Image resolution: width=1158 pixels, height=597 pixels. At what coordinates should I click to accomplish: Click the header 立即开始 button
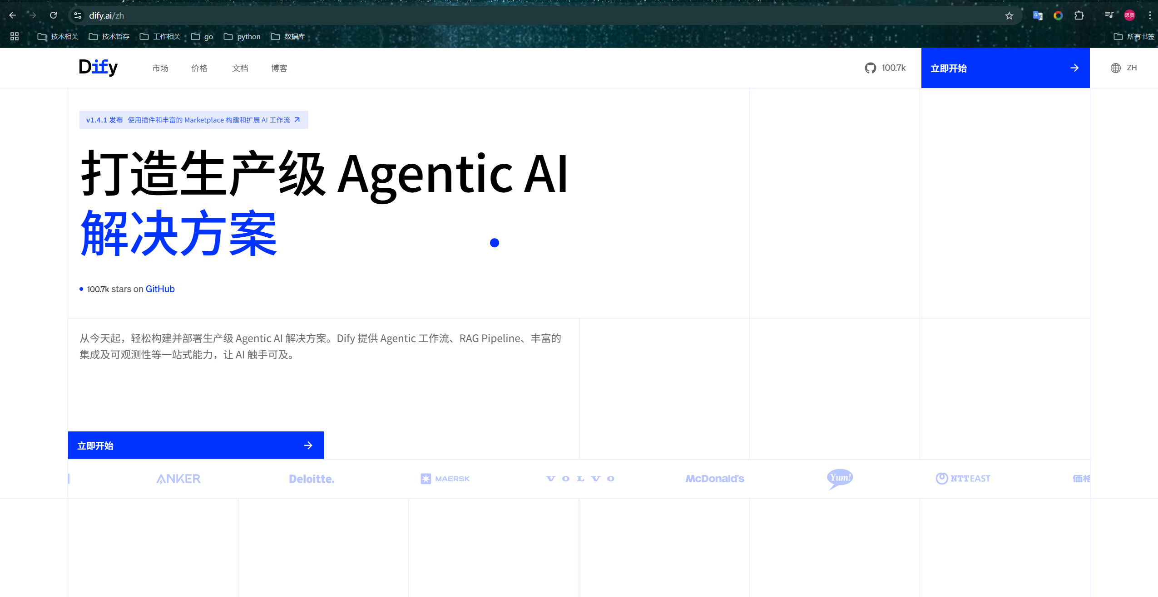pyautogui.click(x=1005, y=68)
